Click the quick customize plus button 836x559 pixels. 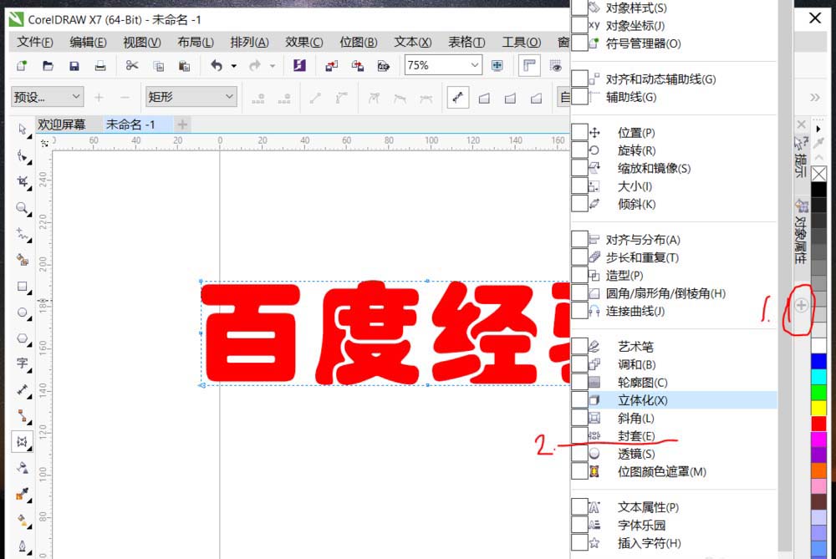(801, 305)
